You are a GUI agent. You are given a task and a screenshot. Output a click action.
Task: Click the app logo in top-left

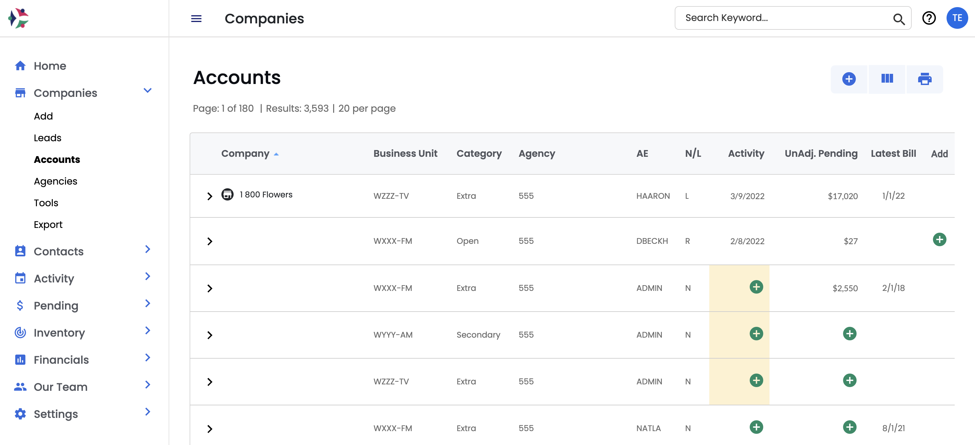[18, 18]
